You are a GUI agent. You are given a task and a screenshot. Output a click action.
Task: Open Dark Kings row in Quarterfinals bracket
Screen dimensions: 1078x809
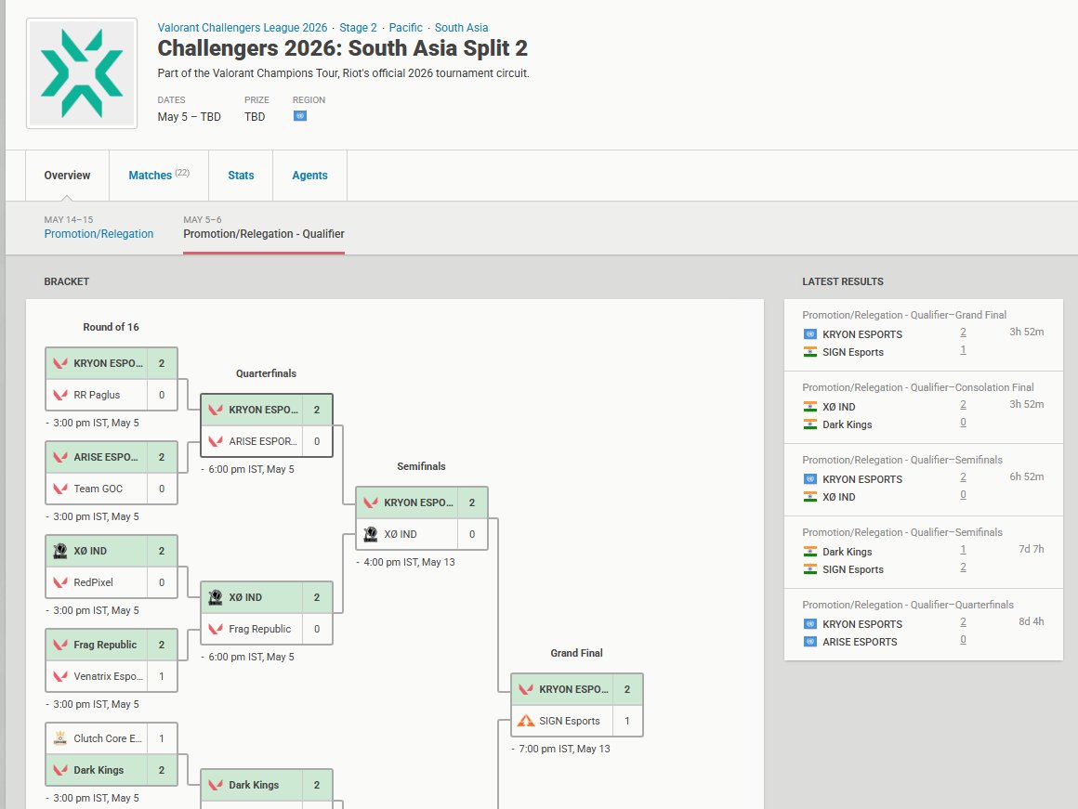(x=267, y=785)
